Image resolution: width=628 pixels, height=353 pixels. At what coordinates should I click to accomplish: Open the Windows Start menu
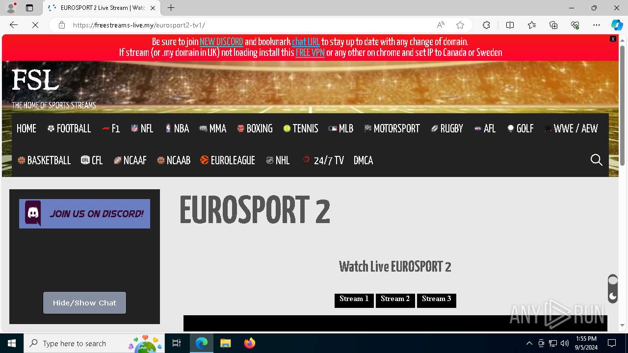12,343
